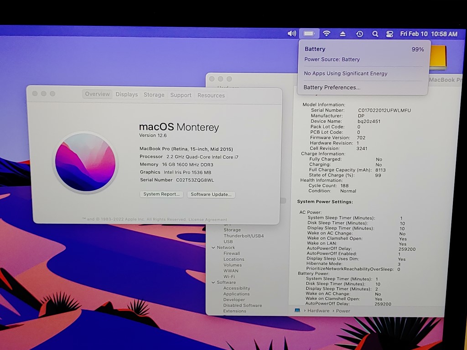Screen dimensions: 467x350
Task: Click the Cell Revision value 3241
Action: 362,148
